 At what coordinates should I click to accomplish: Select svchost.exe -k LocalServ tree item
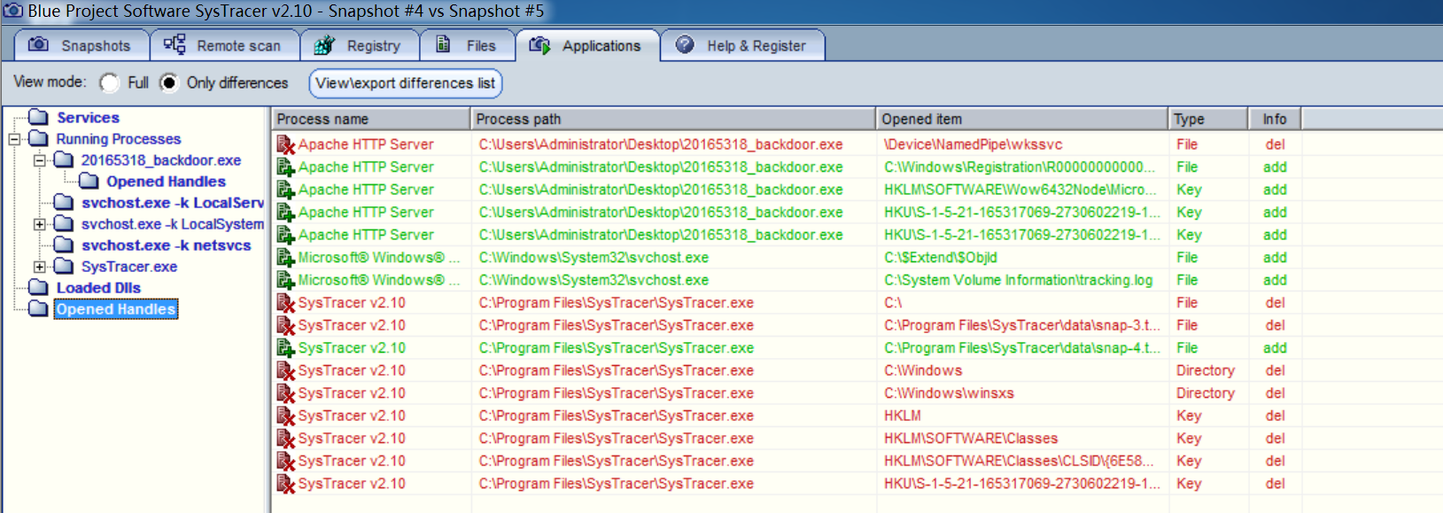click(x=173, y=203)
